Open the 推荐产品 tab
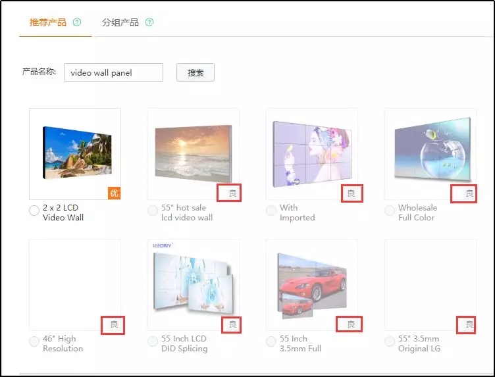 (x=47, y=22)
